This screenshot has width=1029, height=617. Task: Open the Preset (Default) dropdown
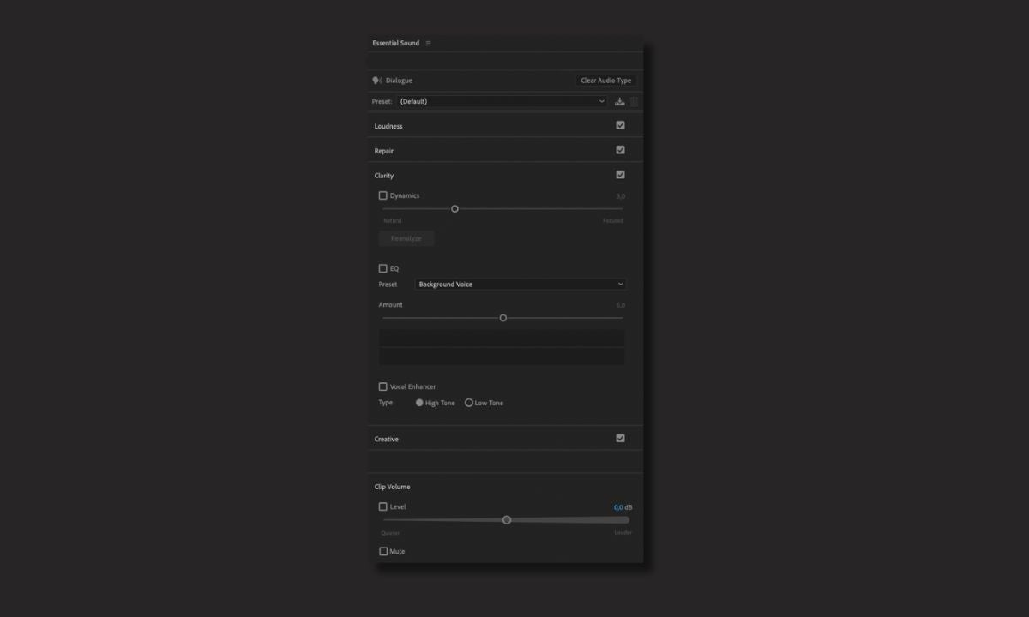pyautogui.click(x=502, y=102)
